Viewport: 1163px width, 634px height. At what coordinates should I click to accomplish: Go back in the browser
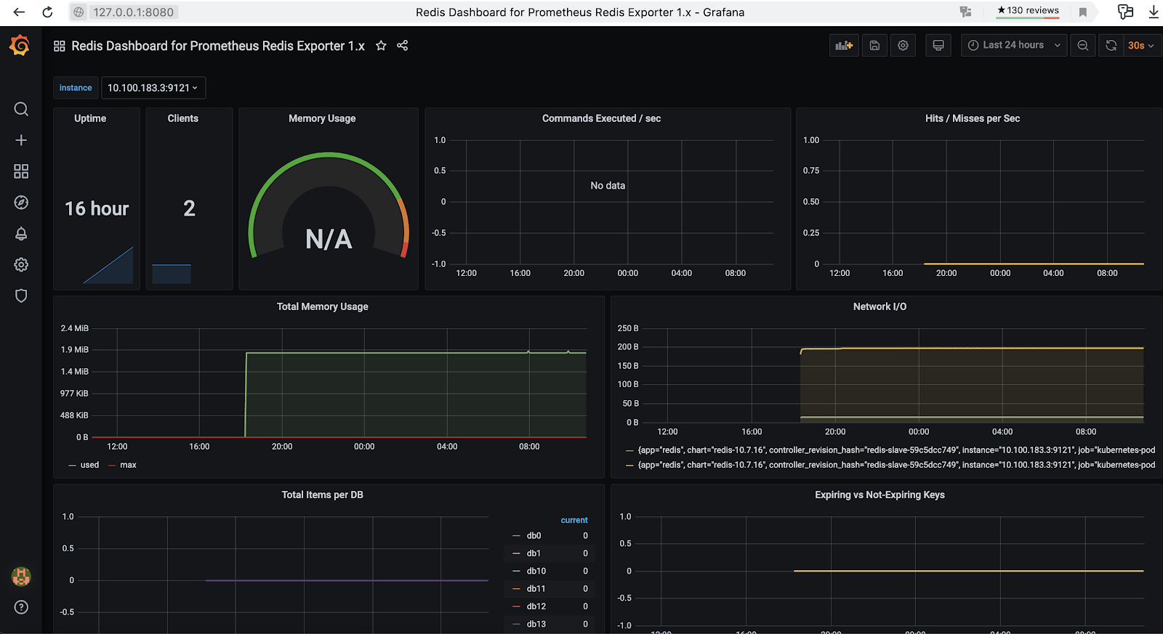point(20,12)
